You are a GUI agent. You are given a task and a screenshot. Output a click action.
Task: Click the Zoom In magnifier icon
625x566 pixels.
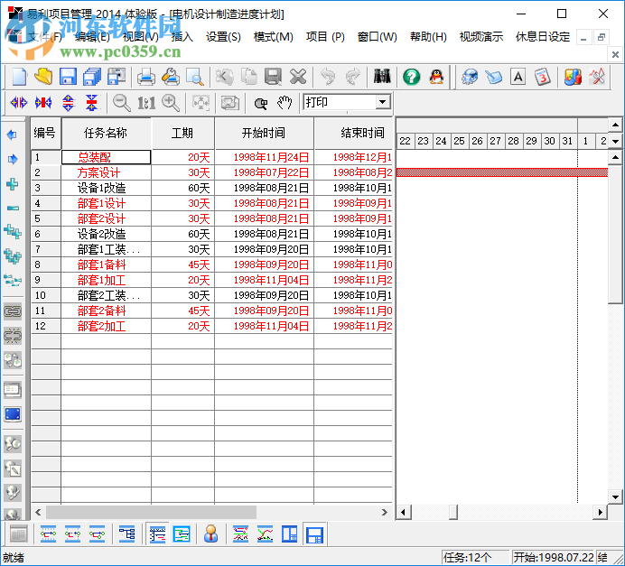(171, 103)
